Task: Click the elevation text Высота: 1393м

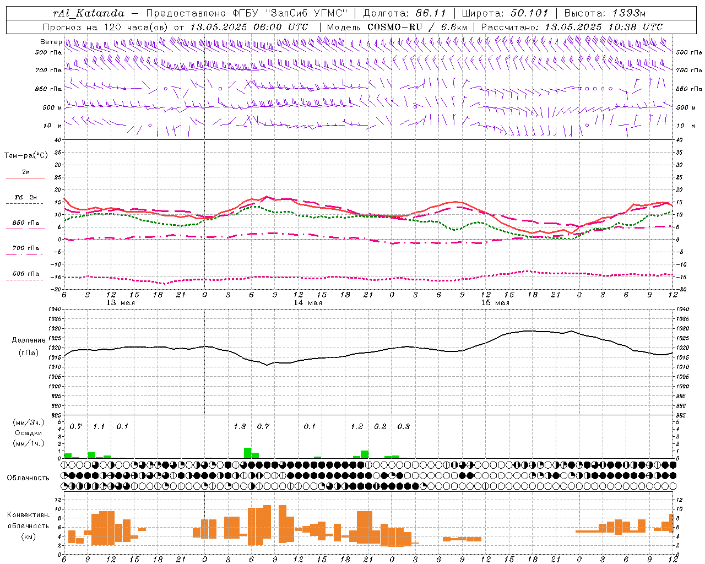Action: pyautogui.click(x=605, y=13)
